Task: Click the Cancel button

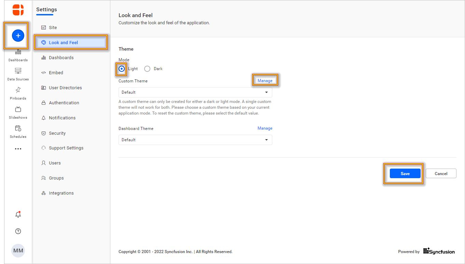Action: (x=441, y=174)
